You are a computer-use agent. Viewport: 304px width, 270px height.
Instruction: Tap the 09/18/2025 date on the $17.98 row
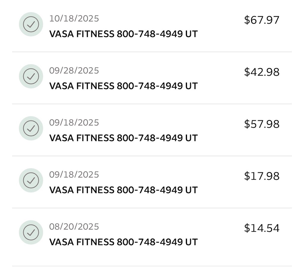[x=74, y=175]
